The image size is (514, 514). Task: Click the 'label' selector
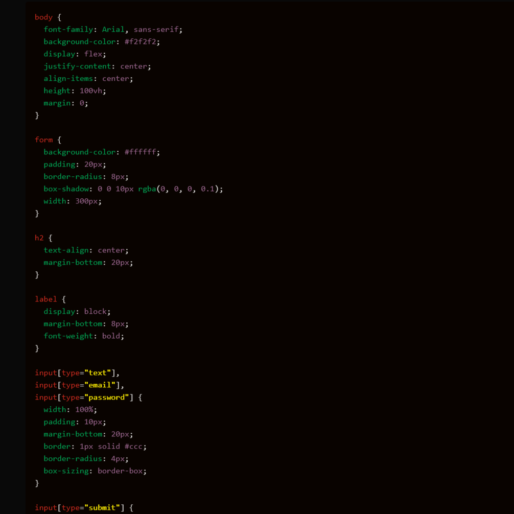(46, 299)
